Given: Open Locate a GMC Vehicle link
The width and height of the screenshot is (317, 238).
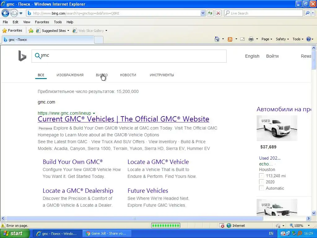Looking at the screenshot, I should click(158, 162).
